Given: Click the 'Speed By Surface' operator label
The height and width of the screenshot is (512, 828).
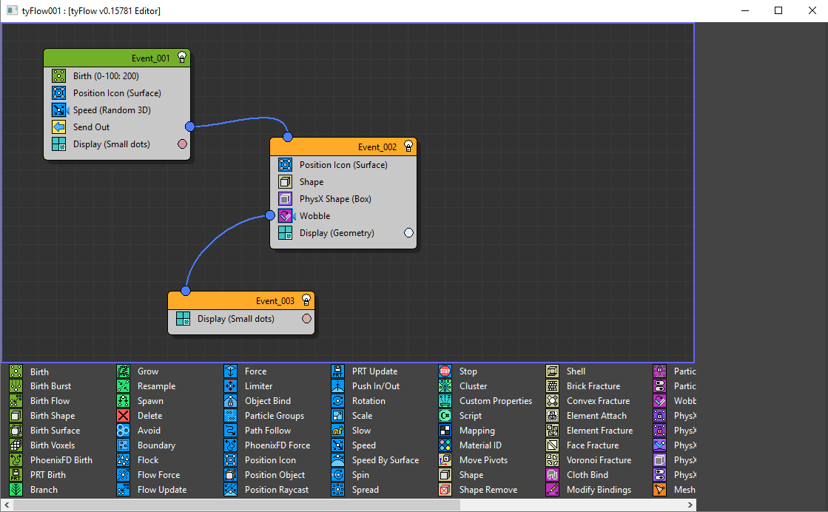Looking at the screenshot, I should pyautogui.click(x=386, y=460).
